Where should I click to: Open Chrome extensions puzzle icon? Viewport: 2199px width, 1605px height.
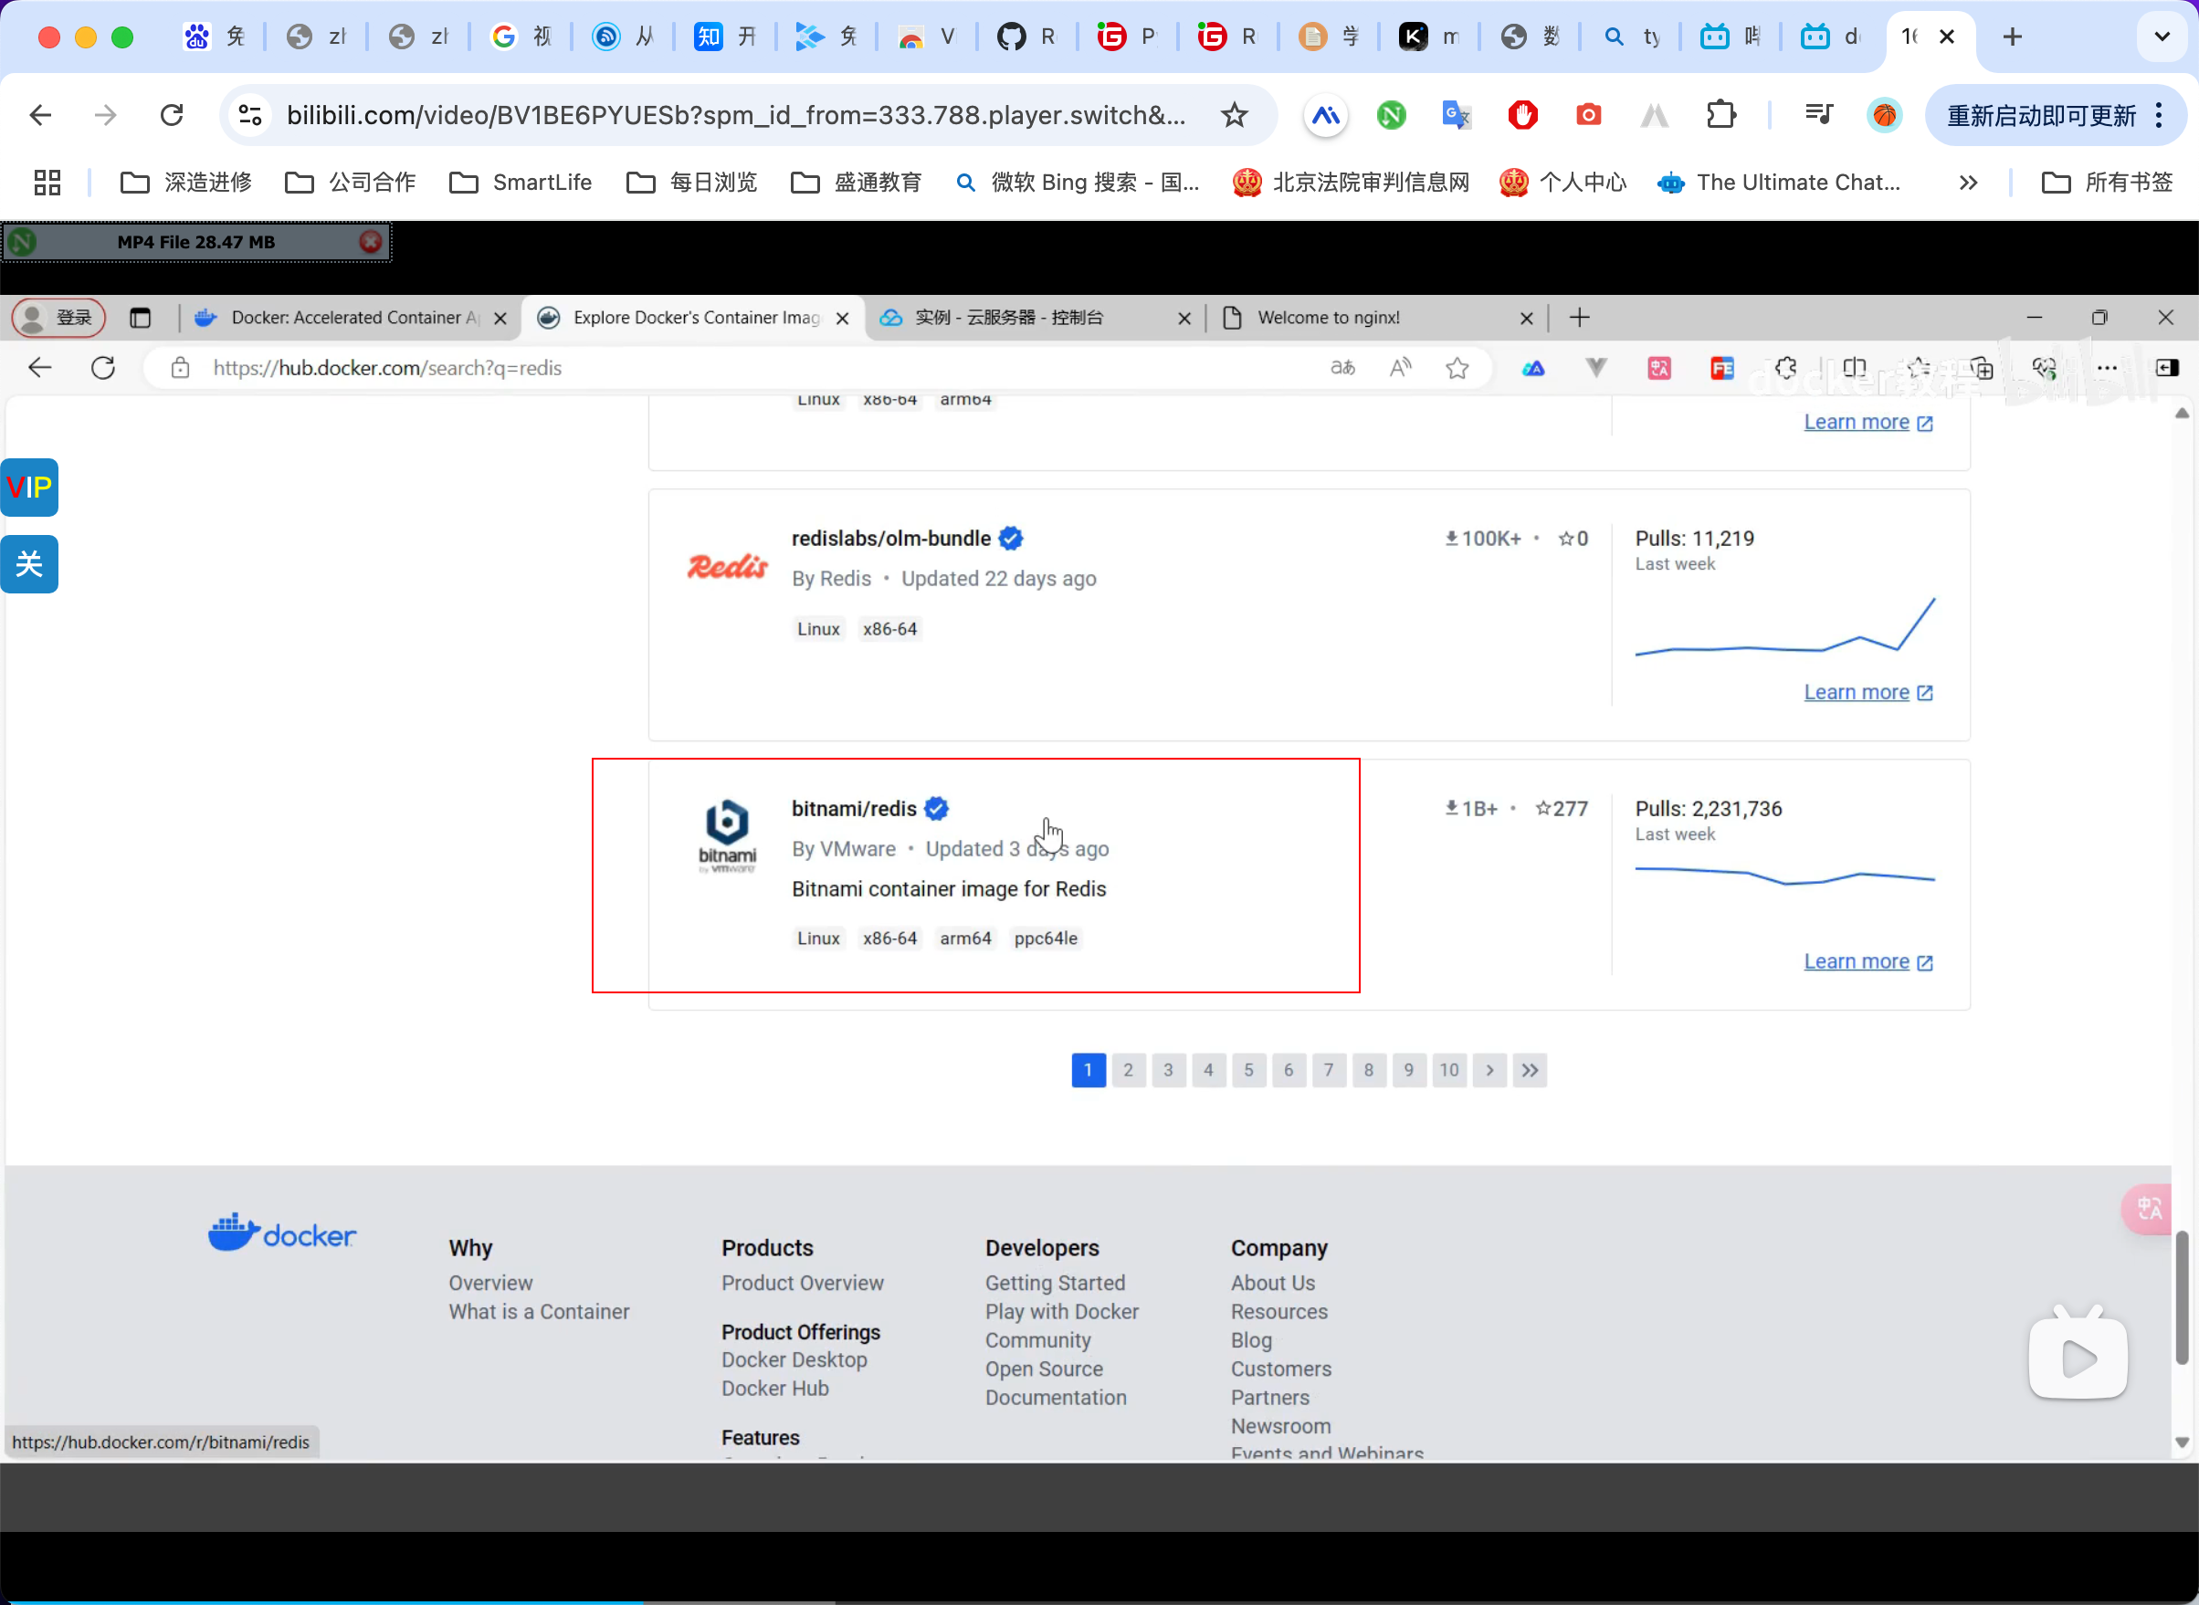coord(1720,116)
